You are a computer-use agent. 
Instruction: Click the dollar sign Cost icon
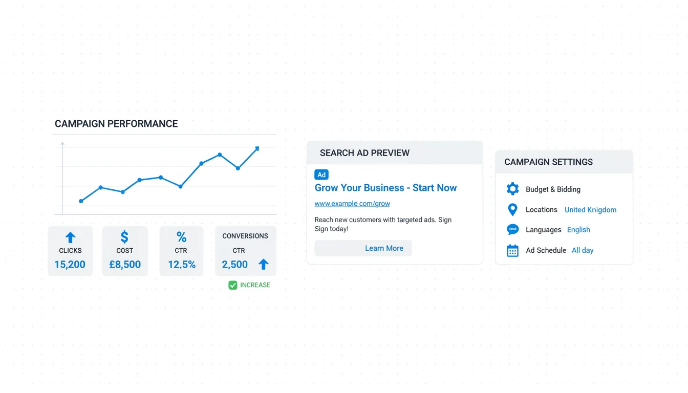pyautogui.click(x=124, y=237)
